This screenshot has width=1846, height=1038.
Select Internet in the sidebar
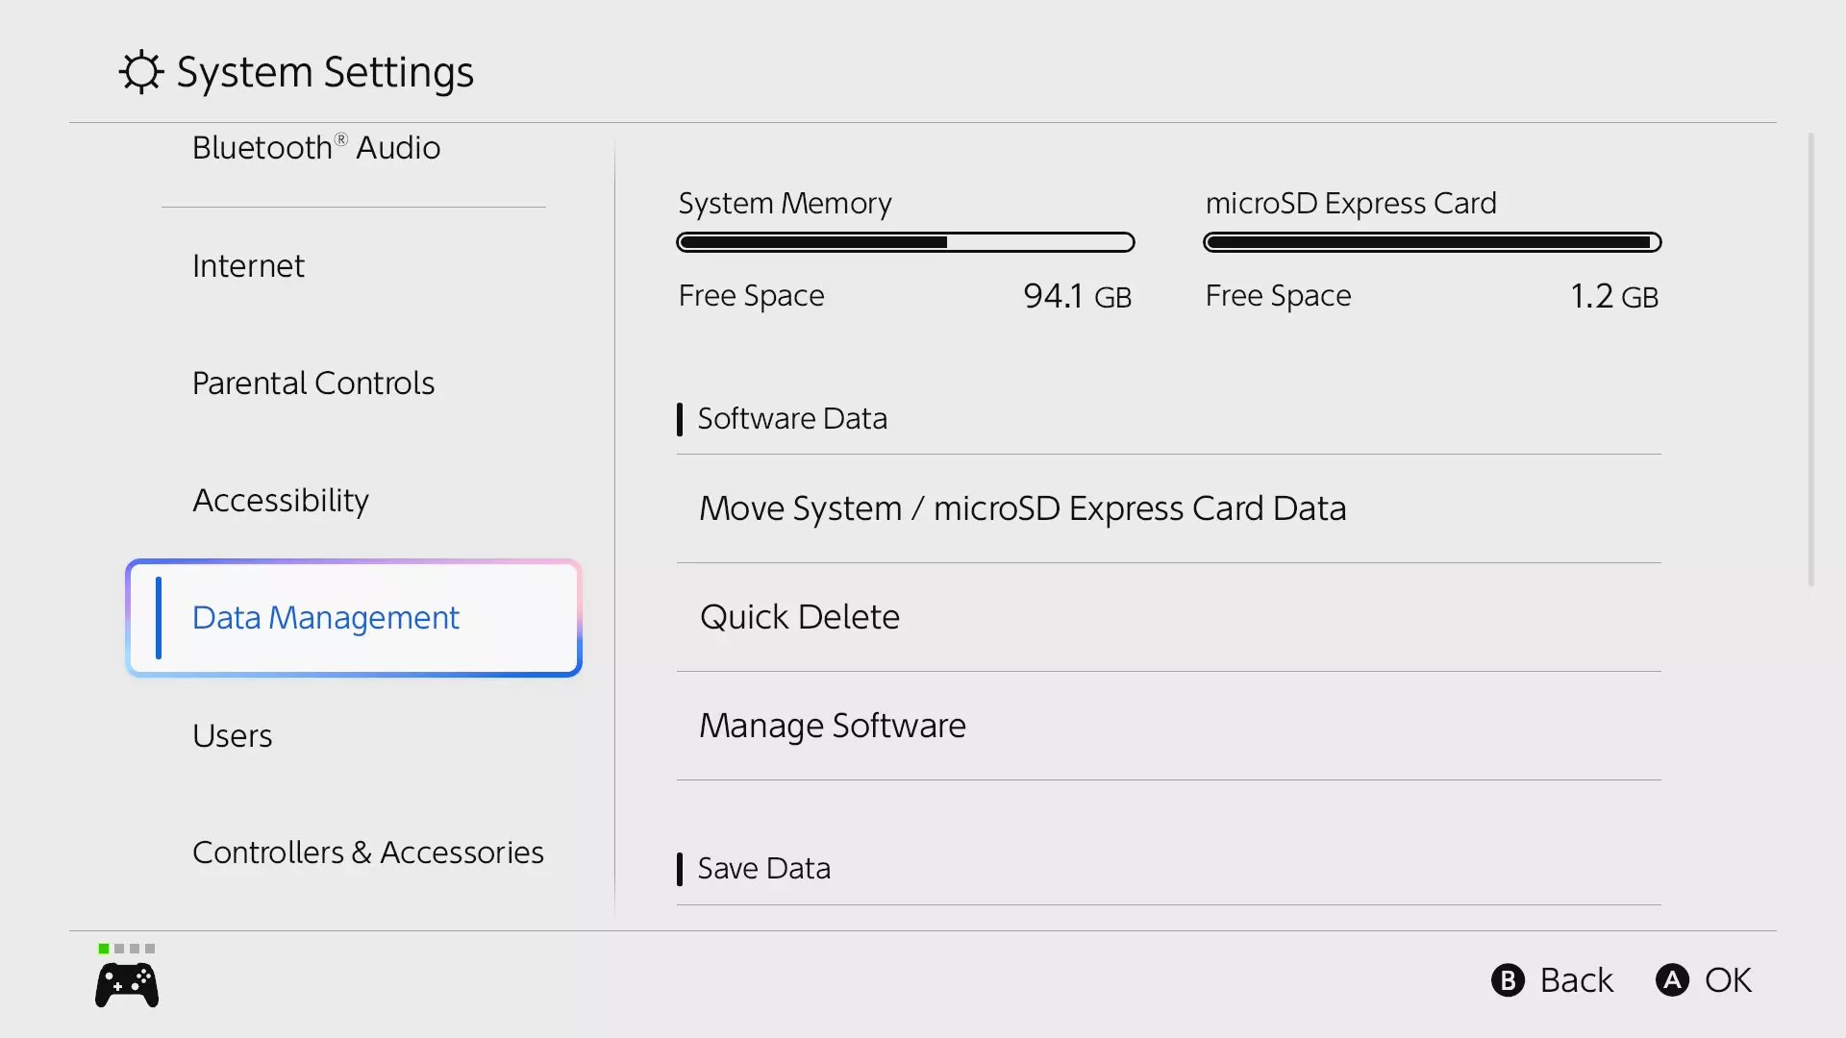click(x=248, y=266)
